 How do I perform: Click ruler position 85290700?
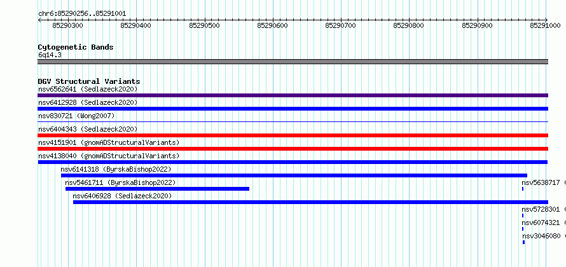point(340,25)
